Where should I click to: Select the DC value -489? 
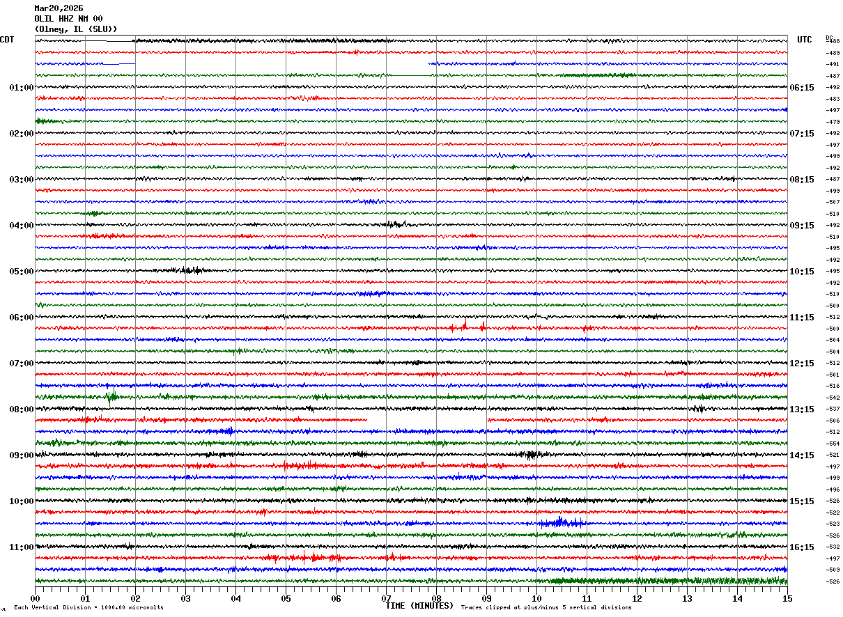[x=833, y=53]
